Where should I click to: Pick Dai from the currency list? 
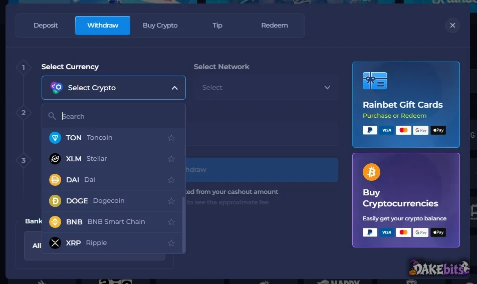[112, 180]
